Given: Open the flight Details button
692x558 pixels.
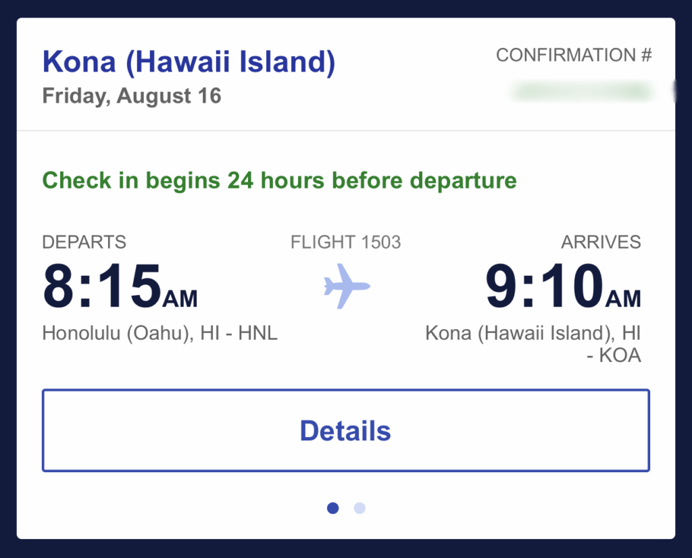Looking at the screenshot, I should [345, 430].
